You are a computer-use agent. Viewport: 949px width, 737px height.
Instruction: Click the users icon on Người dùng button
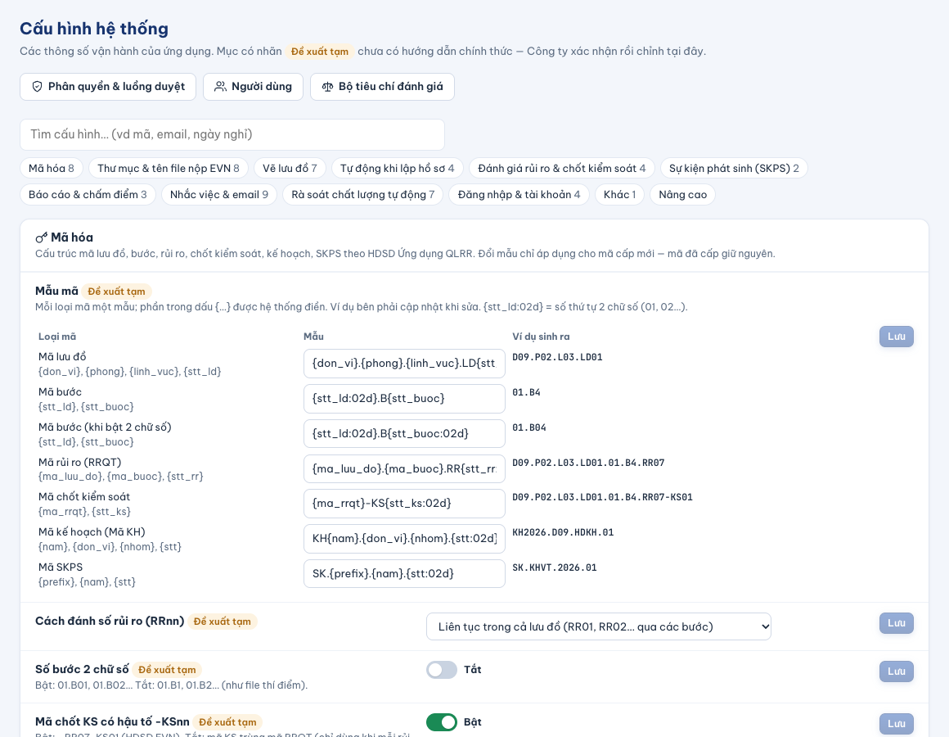pos(220,87)
